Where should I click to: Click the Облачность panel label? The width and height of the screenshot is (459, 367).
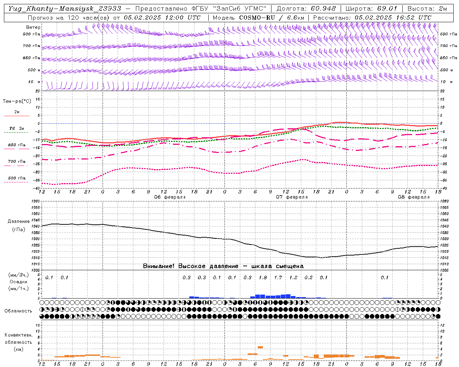[18, 311]
